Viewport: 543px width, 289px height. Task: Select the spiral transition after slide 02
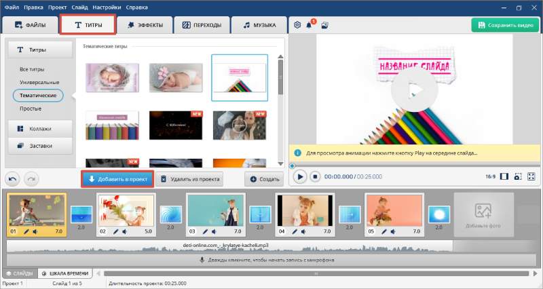click(x=171, y=214)
